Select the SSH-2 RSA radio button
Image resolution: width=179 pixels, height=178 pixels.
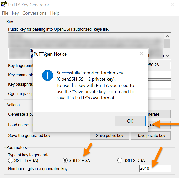pyautogui.click(x=65, y=160)
